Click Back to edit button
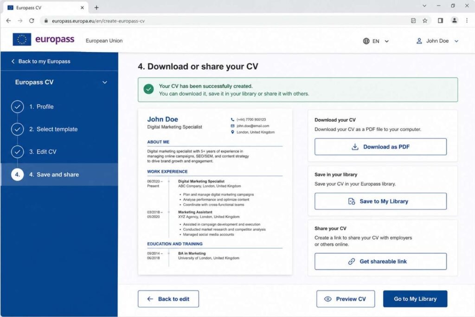Screen dimensions: 475x317 coord(168,299)
